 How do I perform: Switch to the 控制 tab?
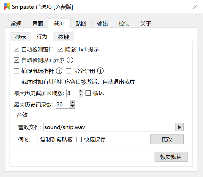point(124,23)
